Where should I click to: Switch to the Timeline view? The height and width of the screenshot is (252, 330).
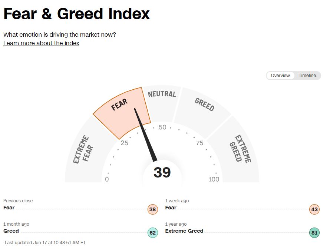[307, 76]
